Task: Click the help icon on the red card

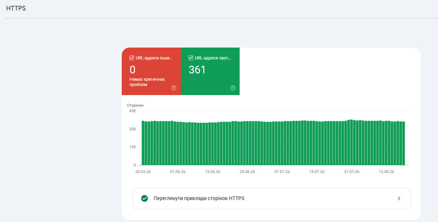Action: coord(174,88)
